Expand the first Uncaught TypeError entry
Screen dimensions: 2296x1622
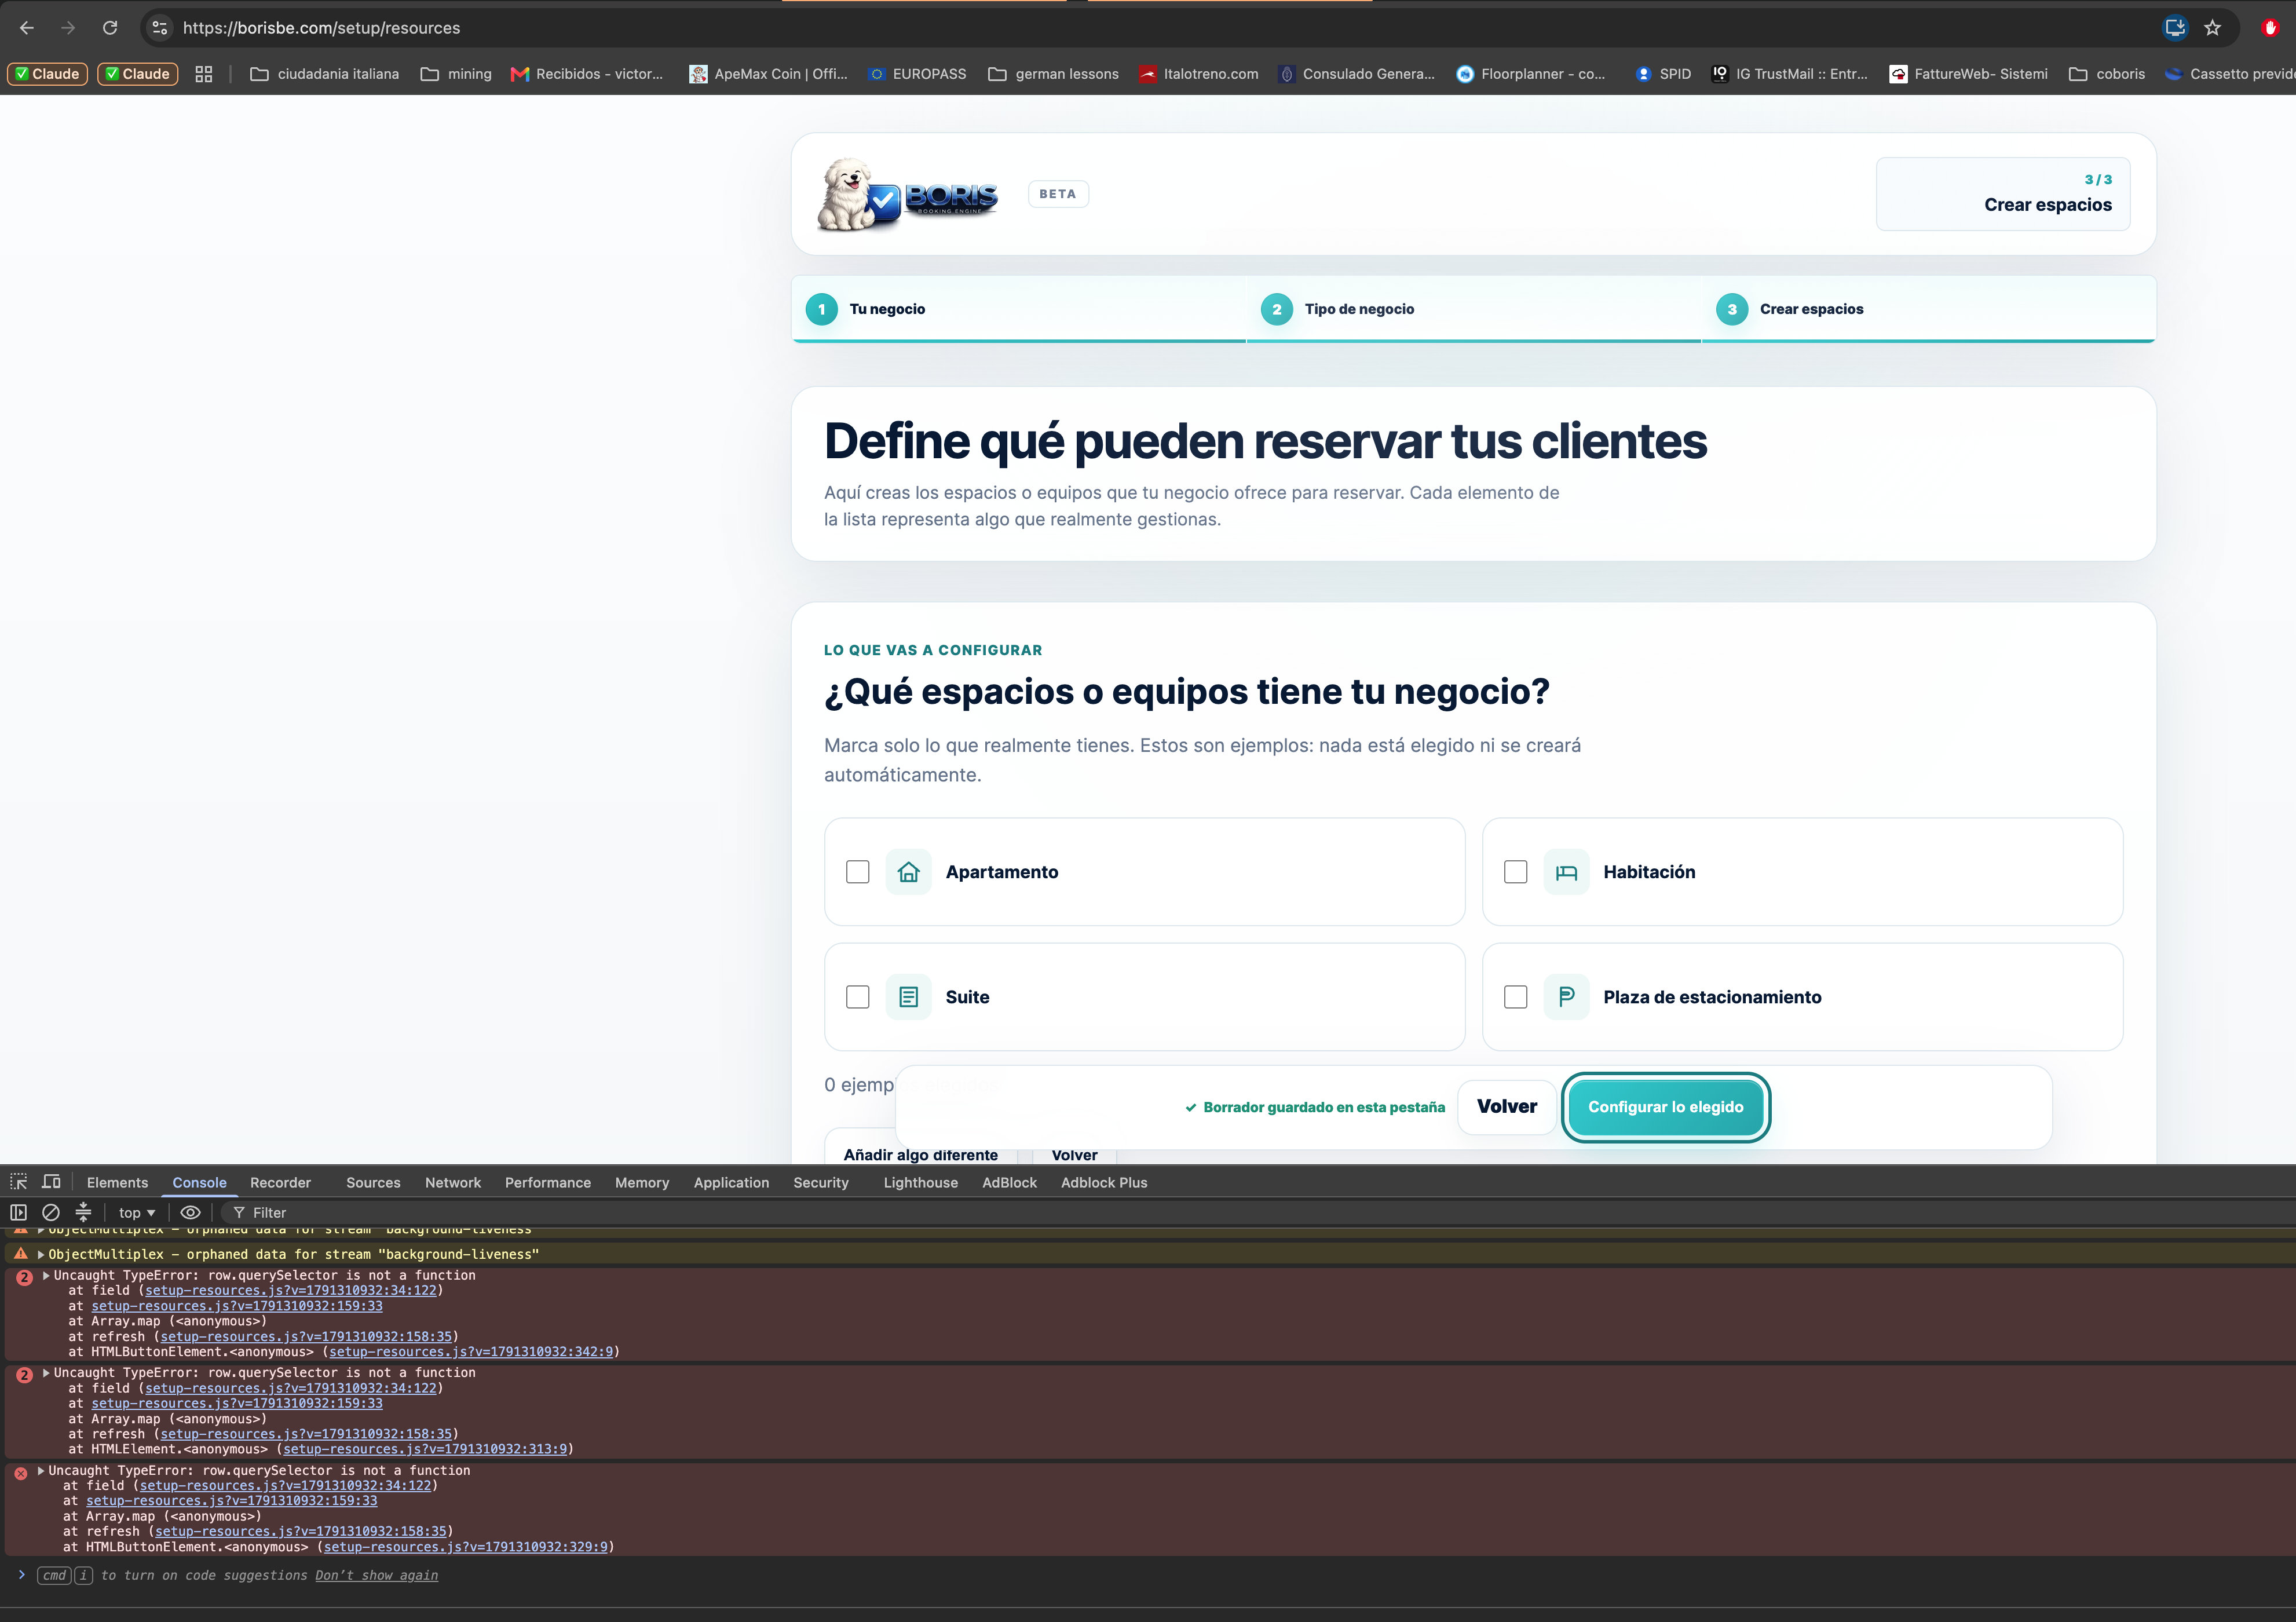[x=46, y=1275]
